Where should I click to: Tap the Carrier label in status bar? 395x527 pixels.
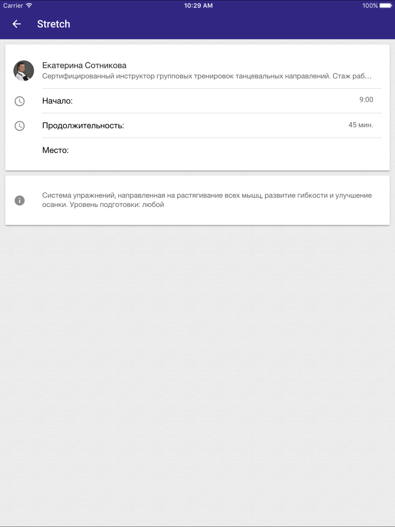pos(13,6)
